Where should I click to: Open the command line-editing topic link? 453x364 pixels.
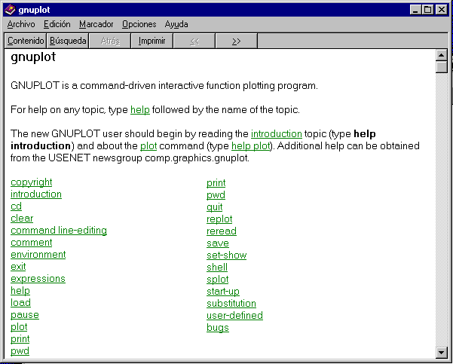(59, 231)
